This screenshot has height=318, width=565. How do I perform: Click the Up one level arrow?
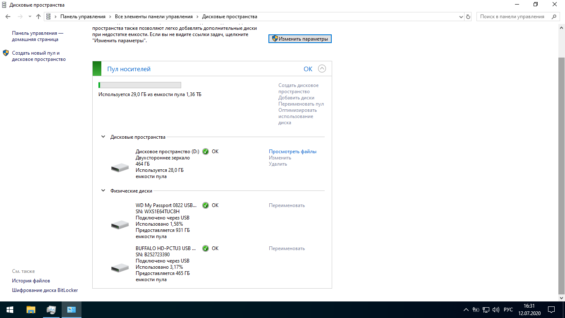pos(38,17)
